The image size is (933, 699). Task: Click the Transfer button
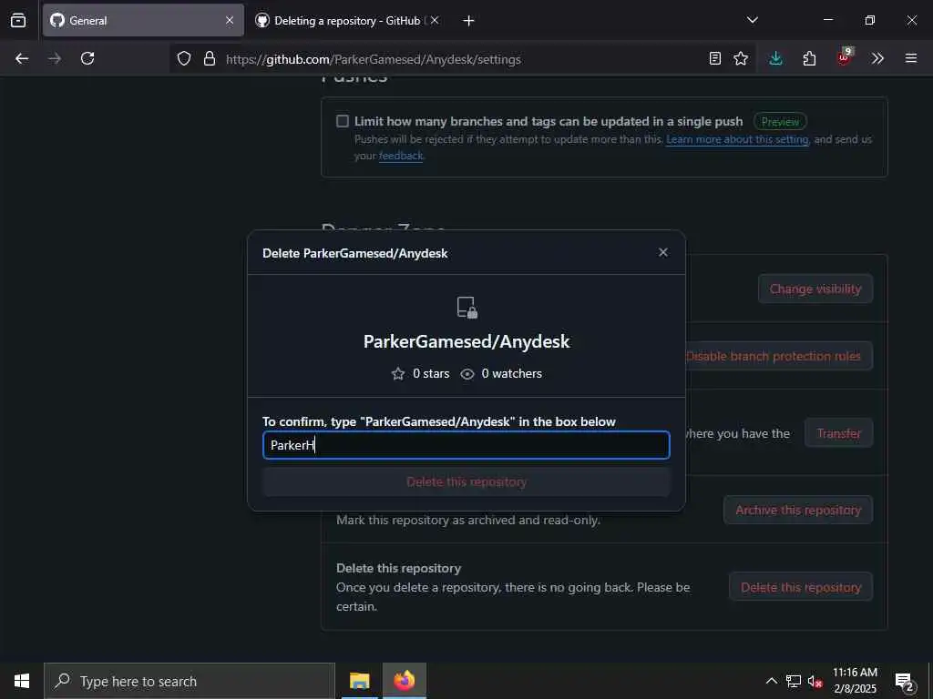click(x=839, y=433)
